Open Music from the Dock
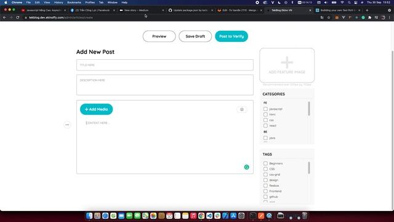Image resolution: width=394 pixels, height=222 pixels. click(193, 216)
